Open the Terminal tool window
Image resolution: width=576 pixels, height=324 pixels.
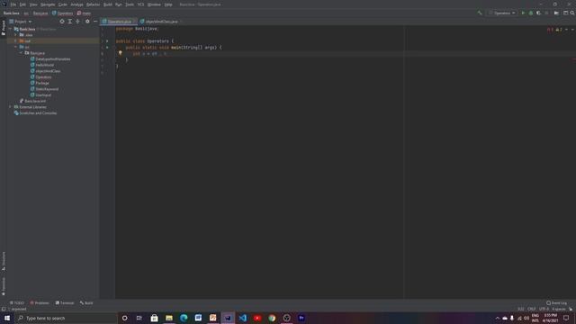[x=65, y=303]
